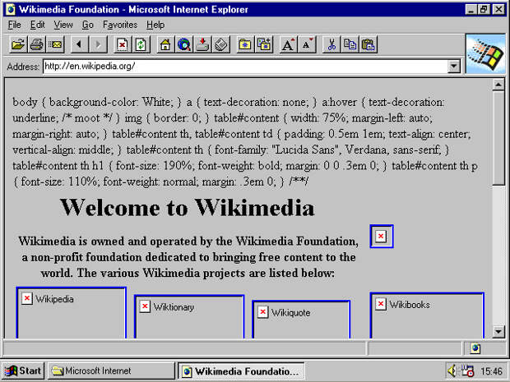The width and height of the screenshot is (510, 382).
Task: Refresh the page with green arrows icon
Action: click(x=141, y=44)
